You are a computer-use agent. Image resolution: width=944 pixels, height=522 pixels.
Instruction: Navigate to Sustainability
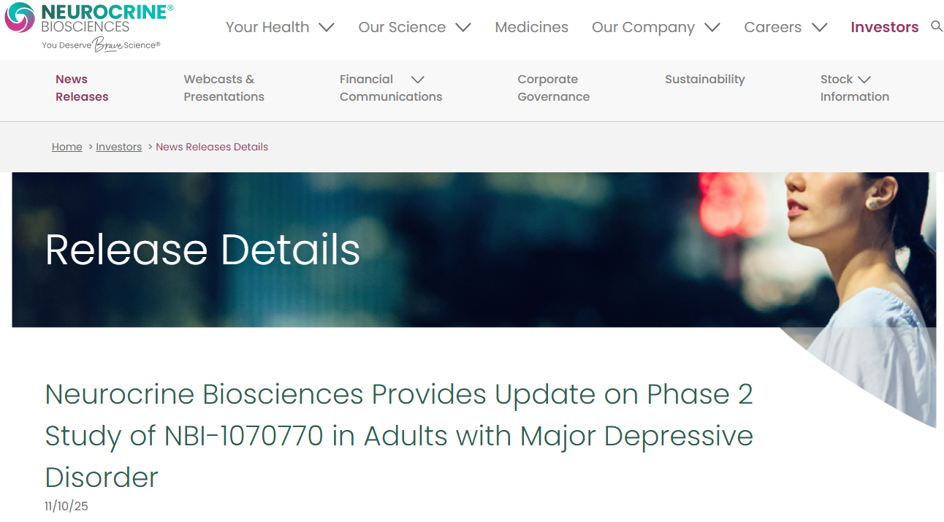704,79
